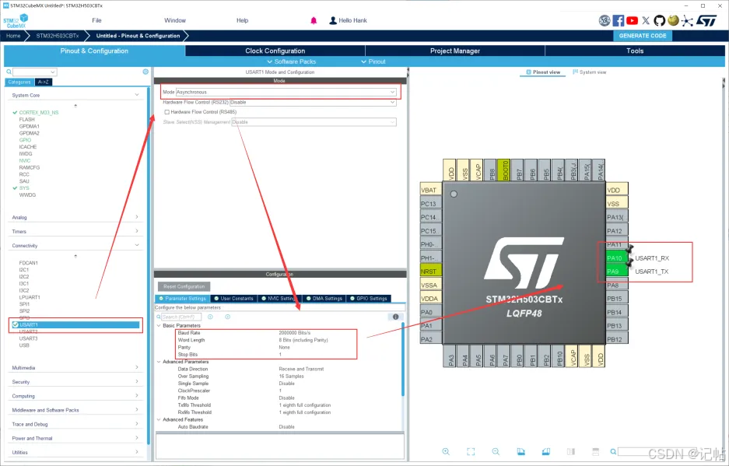
Task: Open the Facebook icon in the top toolbar
Action: pyautogui.click(x=618, y=20)
